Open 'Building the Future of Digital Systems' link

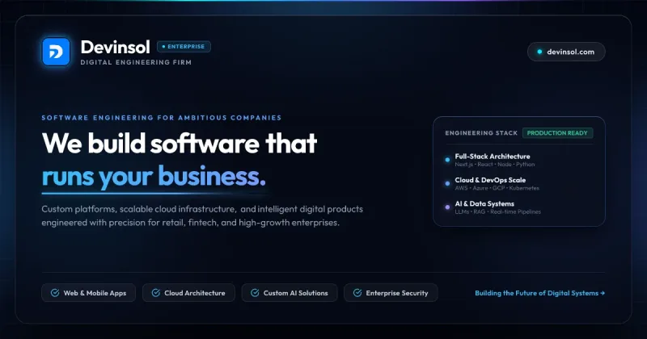539,293
